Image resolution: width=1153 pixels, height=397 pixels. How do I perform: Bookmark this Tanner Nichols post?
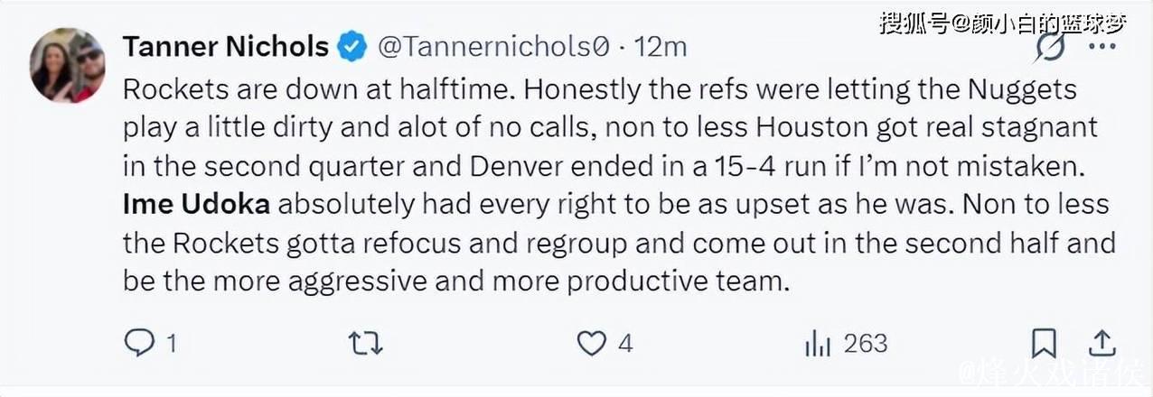(x=1044, y=343)
